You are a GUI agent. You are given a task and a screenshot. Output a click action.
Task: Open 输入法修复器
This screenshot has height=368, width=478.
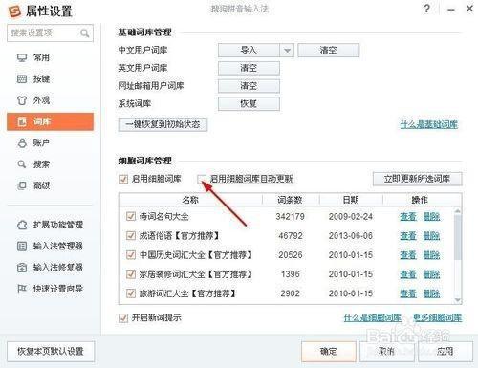(x=58, y=268)
